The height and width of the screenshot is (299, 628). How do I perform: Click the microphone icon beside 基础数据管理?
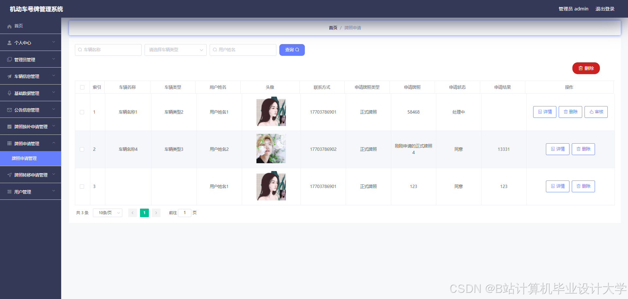coord(9,93)
